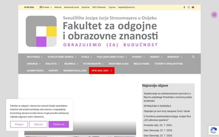This screenshot has width=219, height=137.
Task: Open the U Somboru predstavljena knjiga post
Action: click(167, 118)
